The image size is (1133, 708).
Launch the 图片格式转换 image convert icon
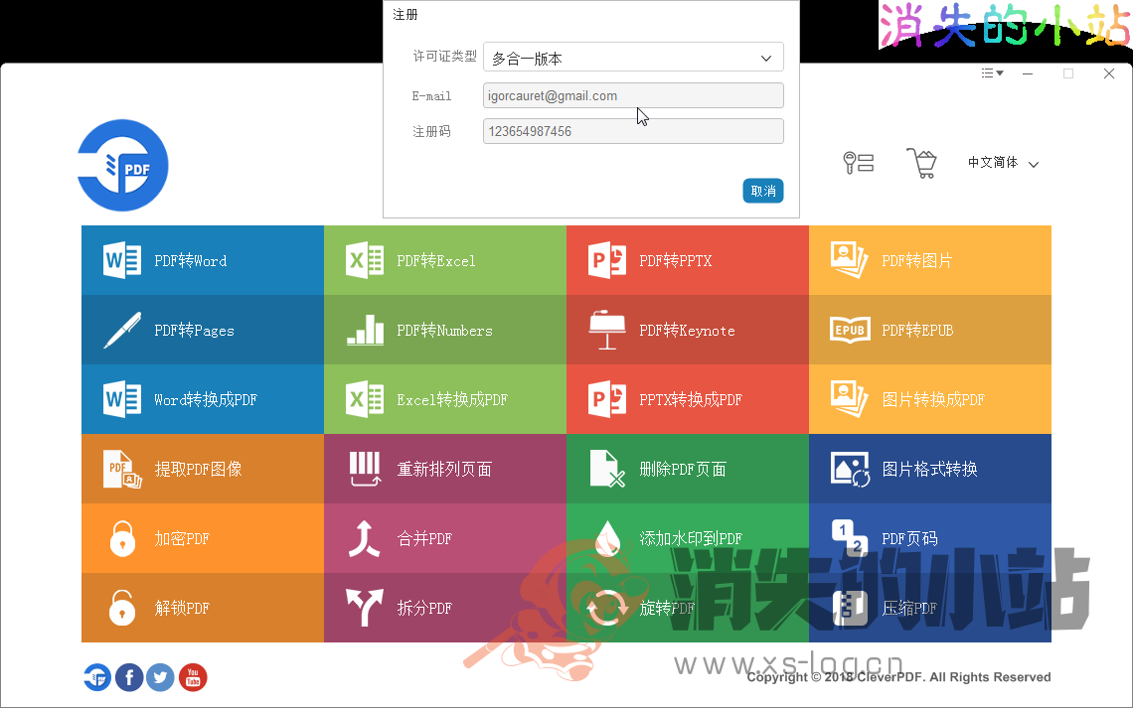pyautogui.click(x=850, y=469)
